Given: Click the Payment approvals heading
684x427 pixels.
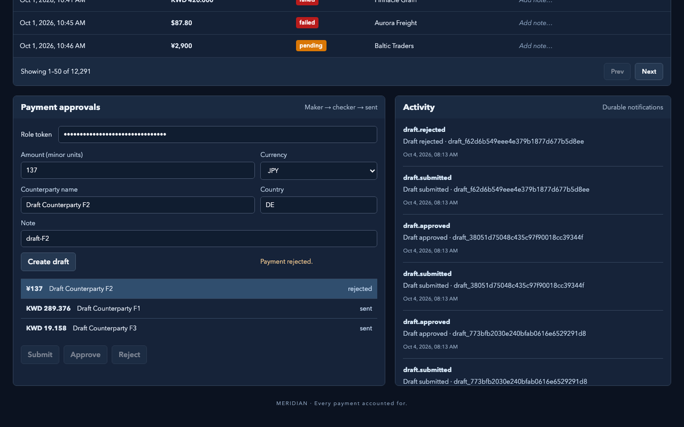Looking at the screenshot, I should click(60, 107).
